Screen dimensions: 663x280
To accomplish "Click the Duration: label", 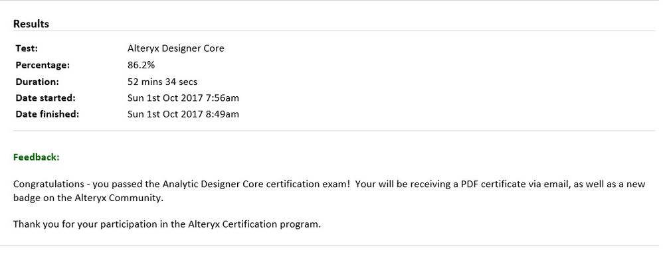I will coord(37,82).
